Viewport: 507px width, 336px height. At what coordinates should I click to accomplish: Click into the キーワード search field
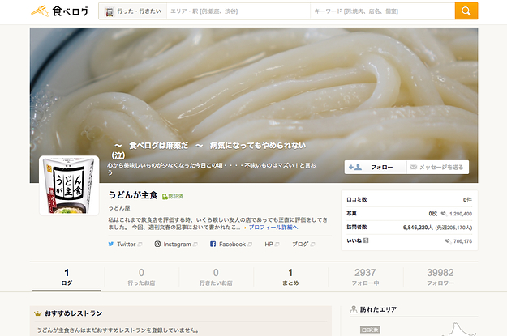[x=380, y=11]
